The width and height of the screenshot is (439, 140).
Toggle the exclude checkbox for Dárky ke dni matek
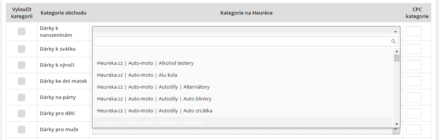pos(22,81)
